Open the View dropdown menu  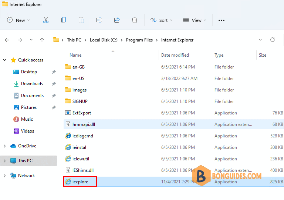coord(195,20)
